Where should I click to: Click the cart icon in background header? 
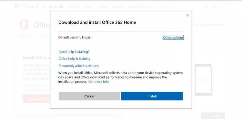tap(214, 6)
